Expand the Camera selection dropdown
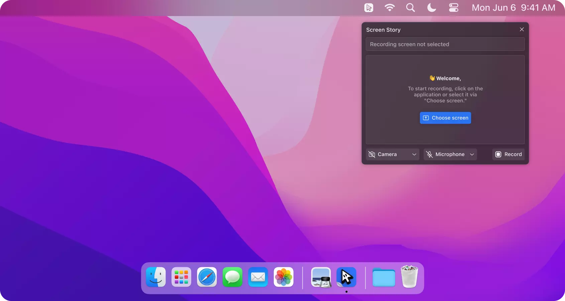This screenshot has height=301, width=565. tap(414, 154)
